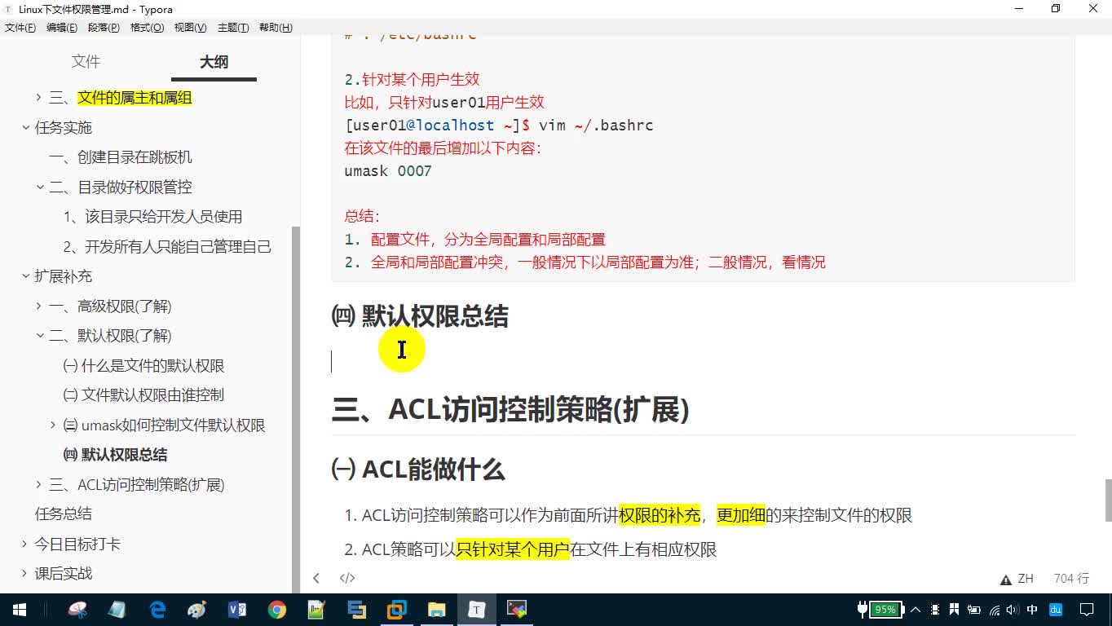This screenshot has width=1112, height=626.
Task: Go to 2、开发所有人只能自己管理自己 outline item
Action: (x=167, y=247)
